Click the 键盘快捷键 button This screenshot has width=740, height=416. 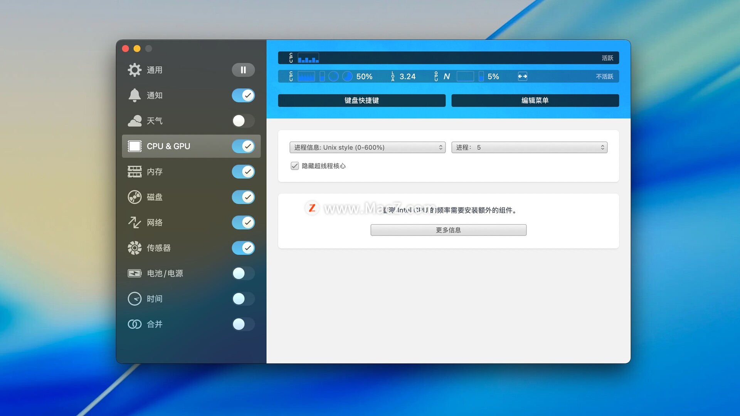[362, 101]
